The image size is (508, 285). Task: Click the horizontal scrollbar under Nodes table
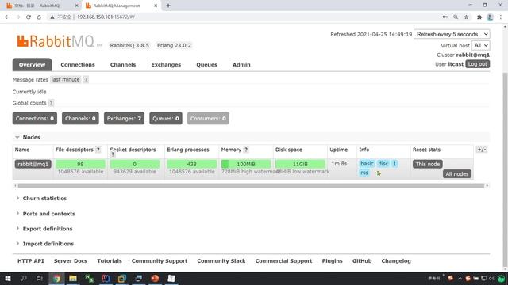click(251, 186)
